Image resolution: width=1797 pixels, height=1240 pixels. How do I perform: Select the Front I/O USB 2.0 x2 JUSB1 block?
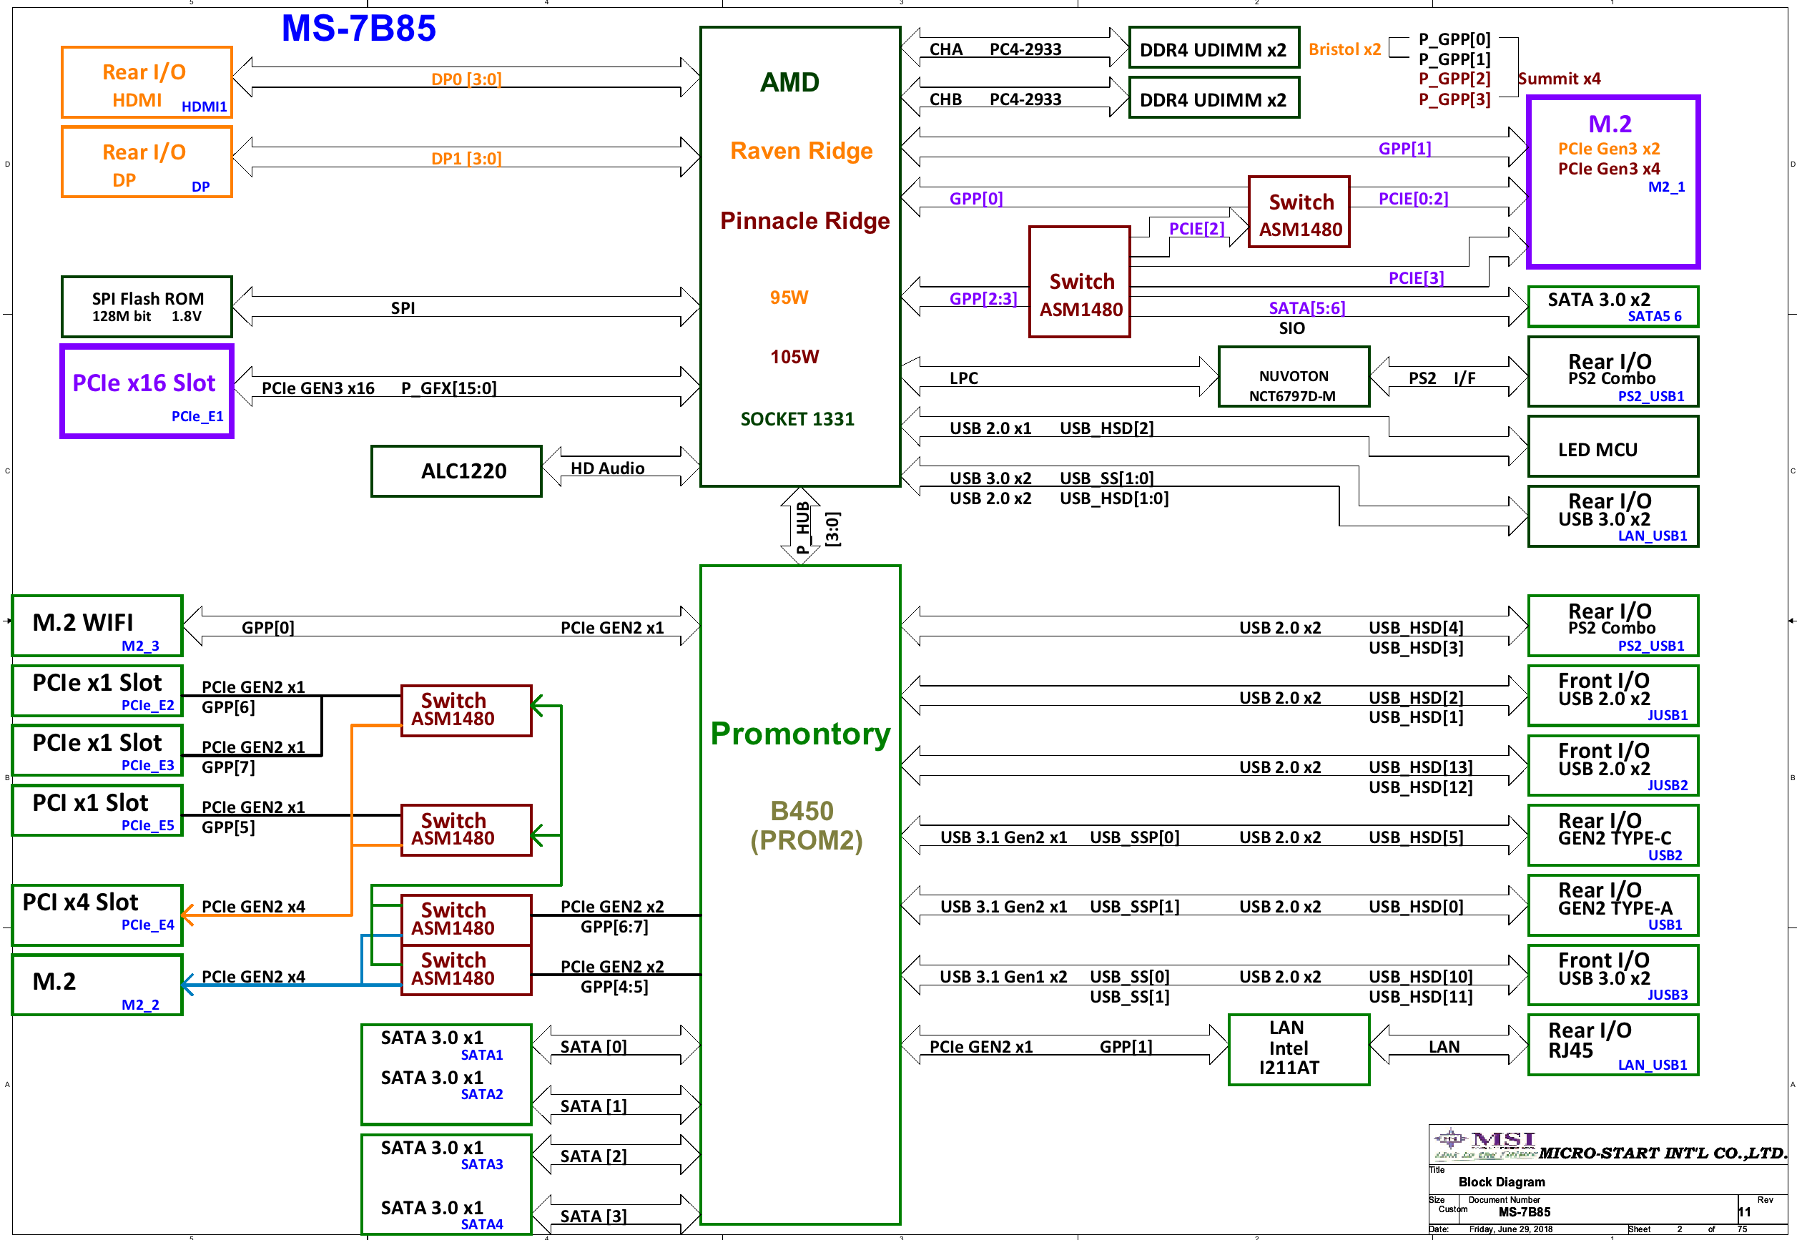[x=1614, y=696]
